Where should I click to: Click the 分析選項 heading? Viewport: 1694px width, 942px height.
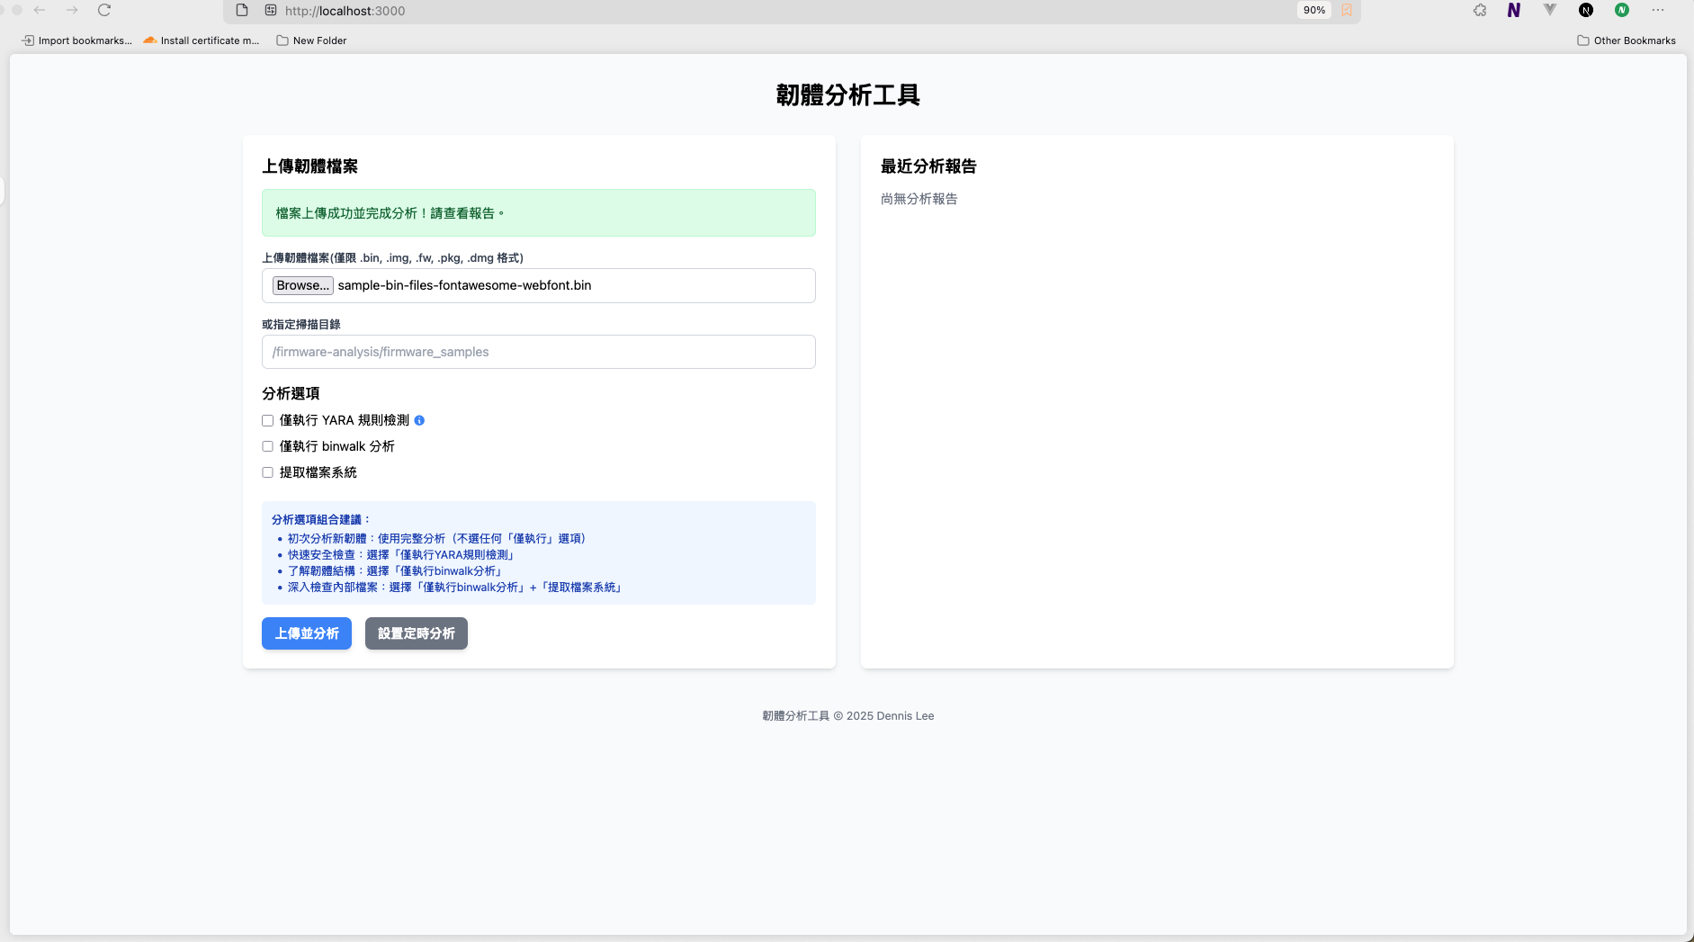pyautogui.click(x=291, y=393)
